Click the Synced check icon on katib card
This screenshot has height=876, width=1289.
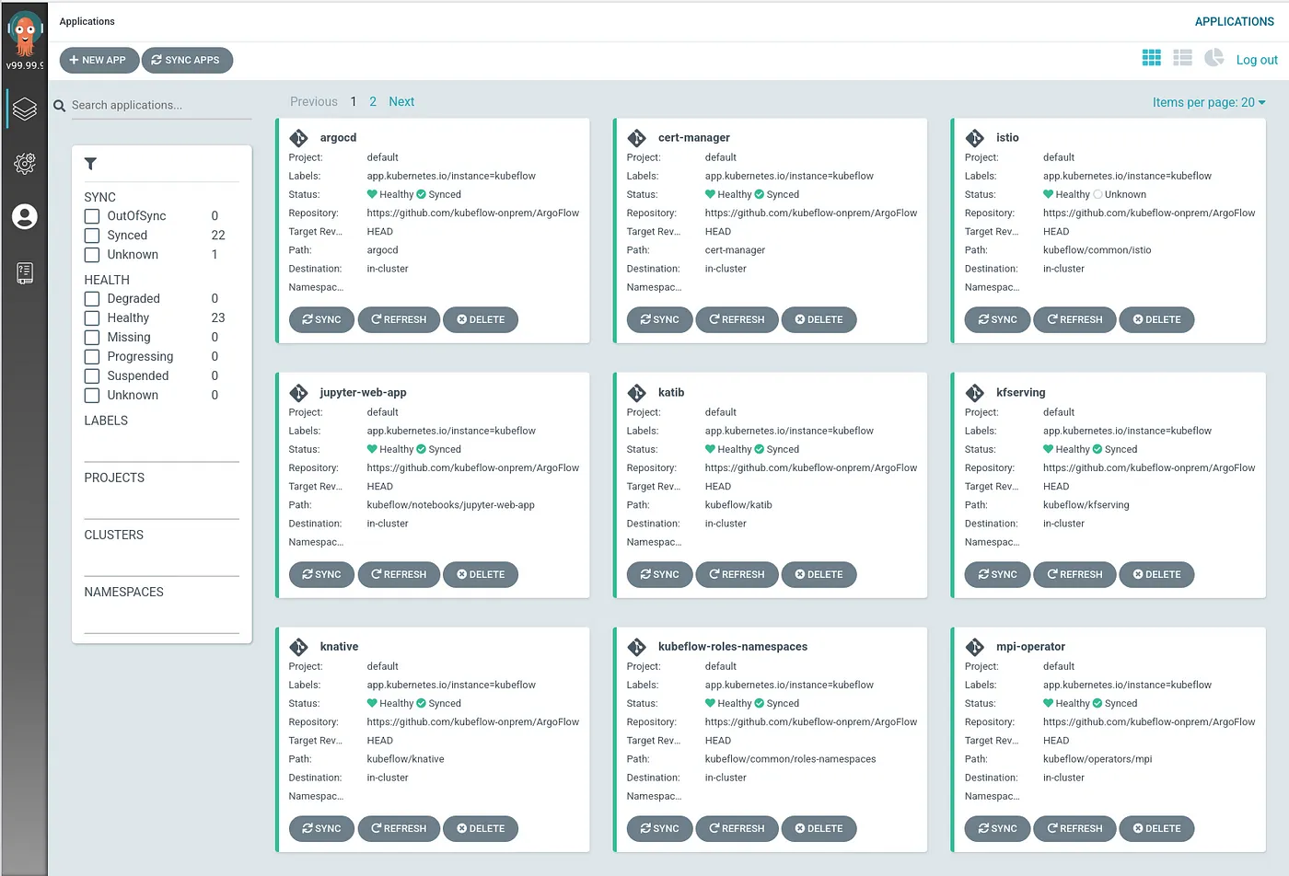pyautogui.click(x=760, y=449)
